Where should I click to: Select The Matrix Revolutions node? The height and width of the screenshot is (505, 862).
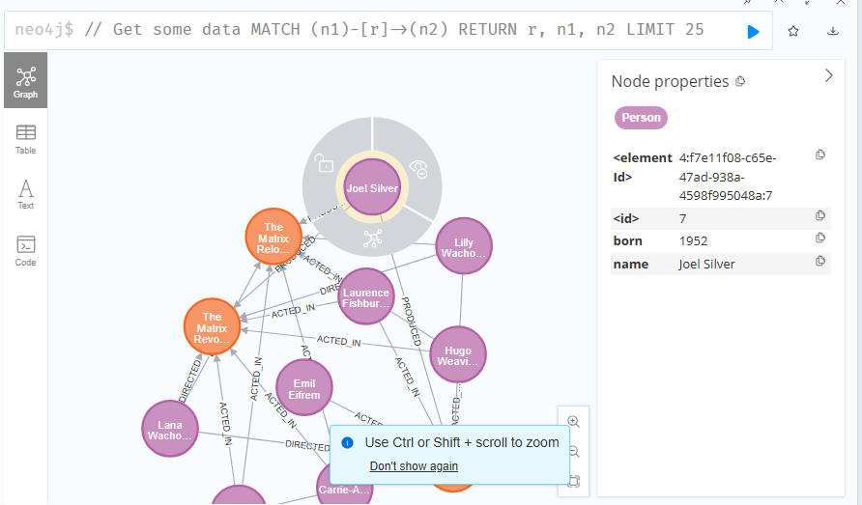[212, 327]
